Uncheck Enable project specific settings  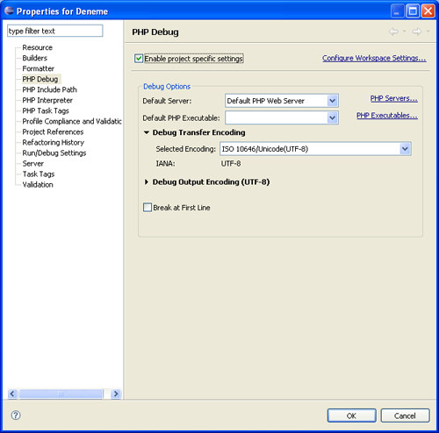click(139, 59)
